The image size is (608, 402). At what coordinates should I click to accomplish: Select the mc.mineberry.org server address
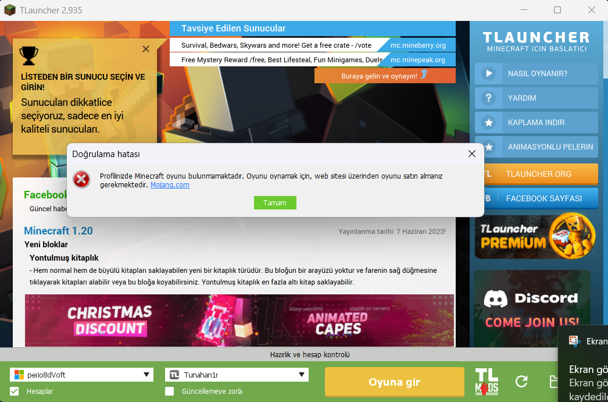(x=418, y=45)
